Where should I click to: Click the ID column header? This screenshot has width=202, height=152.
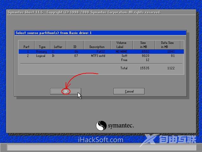75,45
